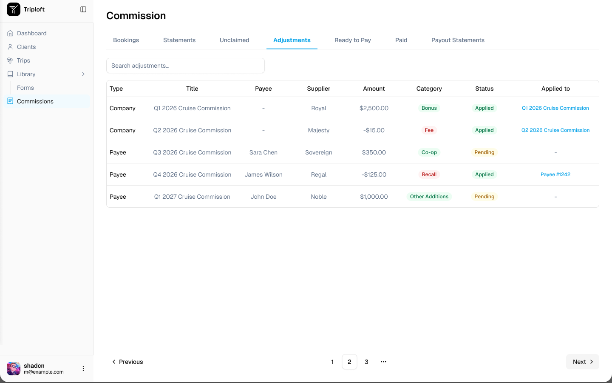Go to the Next page
This screenshot has width=612, height=383.
(583, 362)
